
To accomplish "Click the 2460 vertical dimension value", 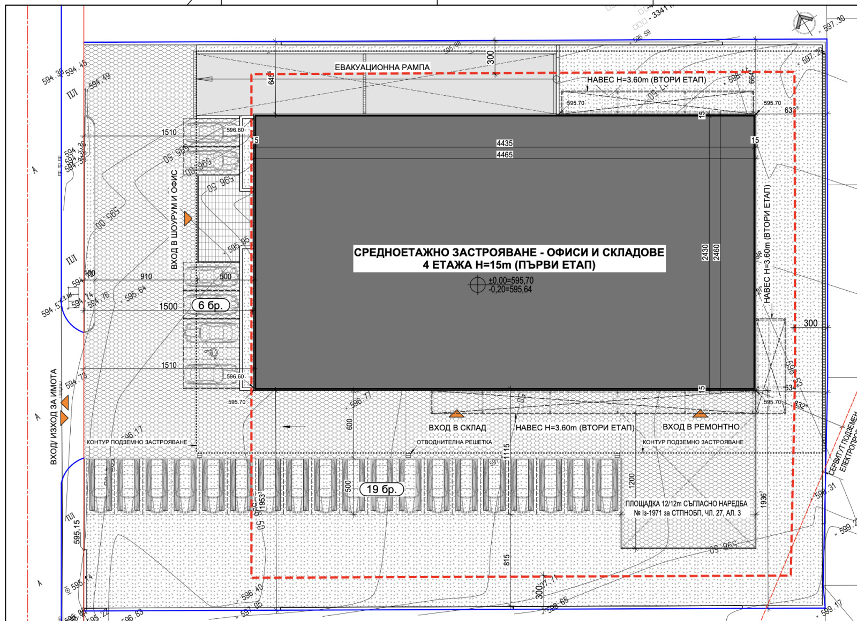I will pos(716,252).
